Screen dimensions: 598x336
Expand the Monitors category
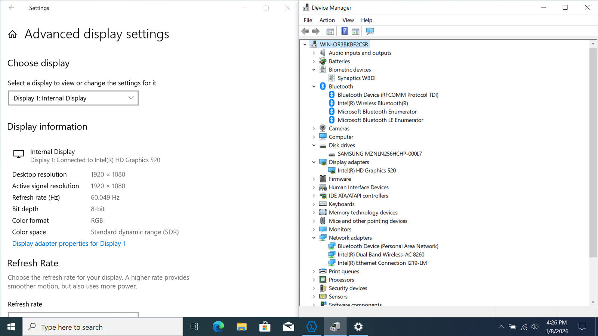point(314,230)
